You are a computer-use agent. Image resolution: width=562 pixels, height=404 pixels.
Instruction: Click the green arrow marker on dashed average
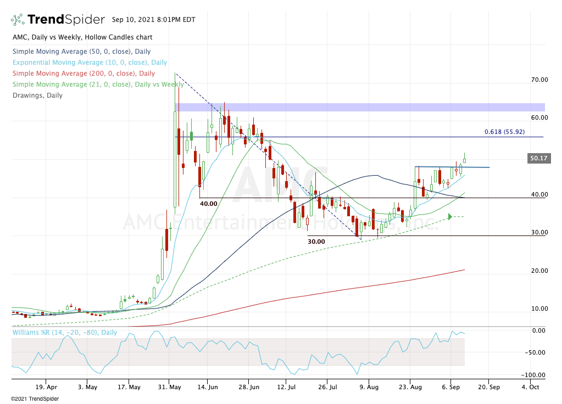click(x=450, y=217)
